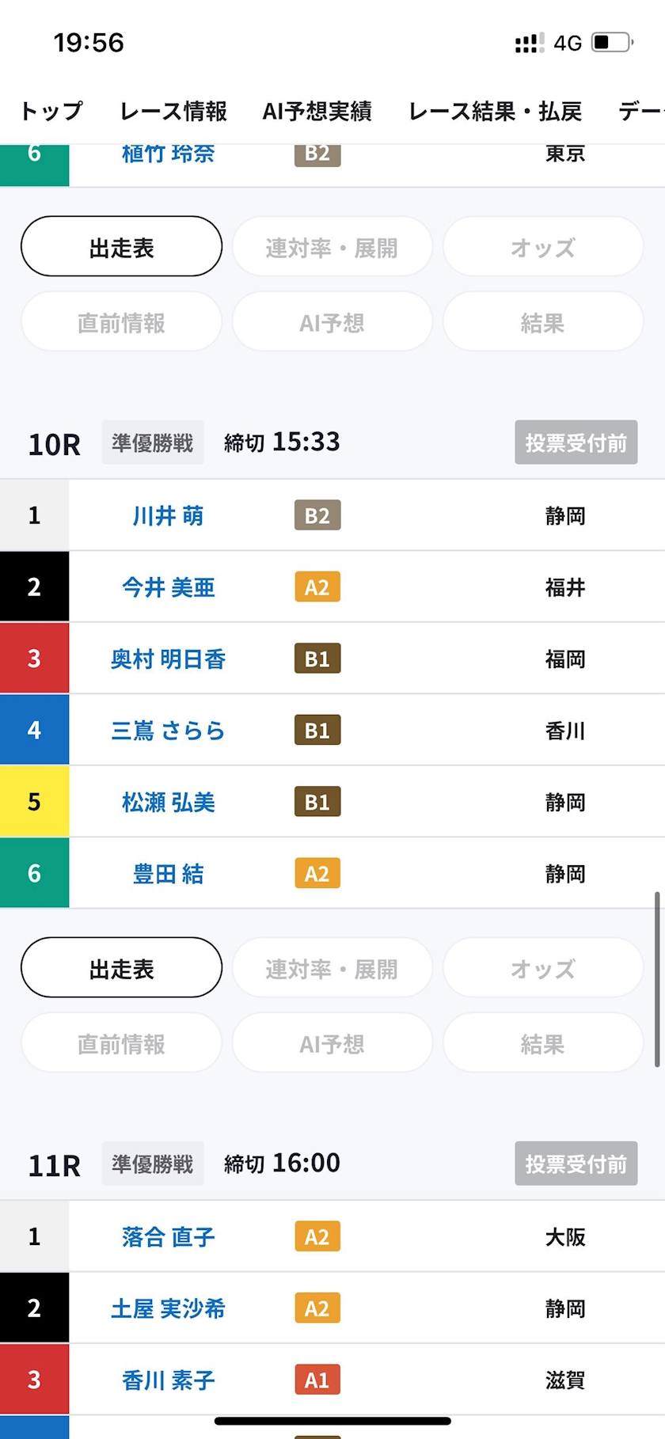Screen dimensions: 665x1439
Task: Click yellow lane 5 swatch in 10R
Action: click(34, 802)
